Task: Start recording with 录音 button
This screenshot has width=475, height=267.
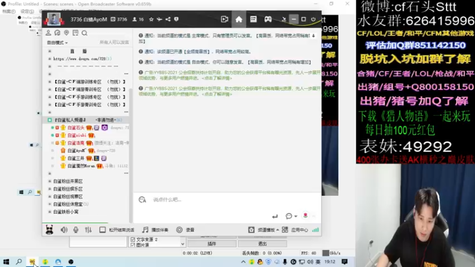Action: pyautogui.click(x=185, y=230)
